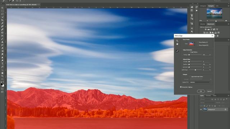Viewport: 230px width, 129px height.
Task: Switch to the Navigator tab
Action: pos(211,6)
